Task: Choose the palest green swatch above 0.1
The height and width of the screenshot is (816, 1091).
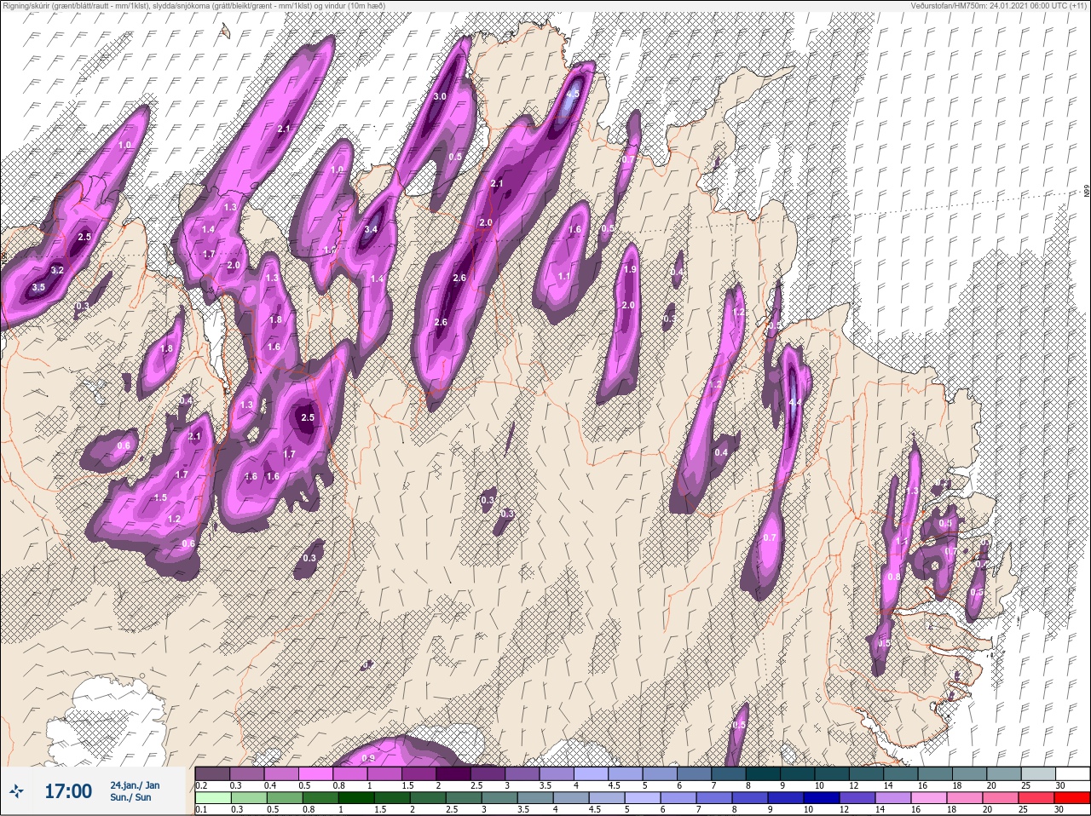Action: coord(213,798)
